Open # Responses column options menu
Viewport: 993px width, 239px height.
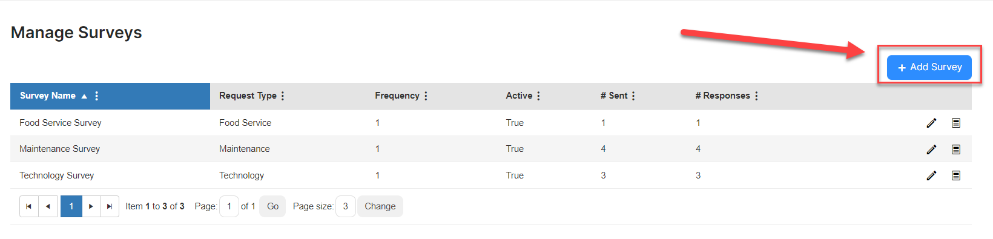pyautogui.click(x=756, y=96)
